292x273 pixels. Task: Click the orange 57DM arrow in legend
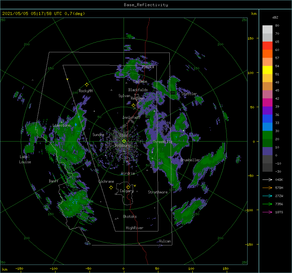coord(267,188)
